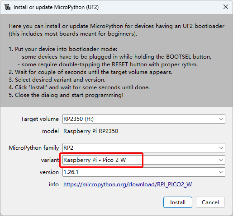The height and width of the screenshot is (216, 233).
Task: Click the 'Raspberry Pi RP2350' model text
Action: point(90,131)
